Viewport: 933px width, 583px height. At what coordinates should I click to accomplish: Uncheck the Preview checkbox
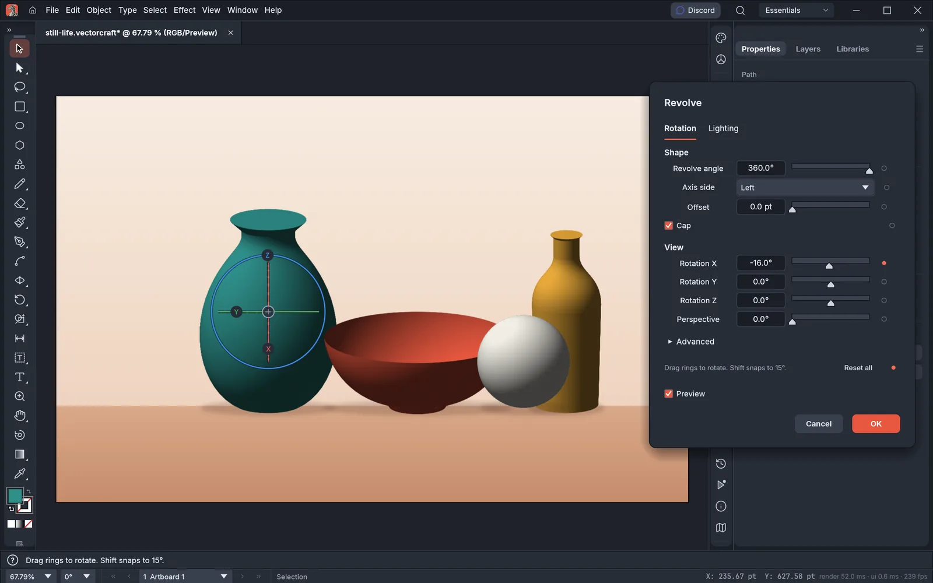click(668, 394)
